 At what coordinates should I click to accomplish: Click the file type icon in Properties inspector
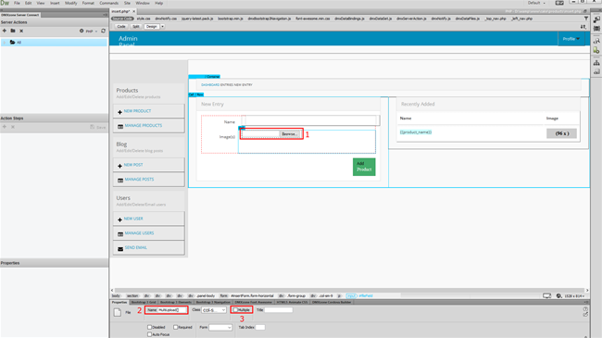click(118, 312)
